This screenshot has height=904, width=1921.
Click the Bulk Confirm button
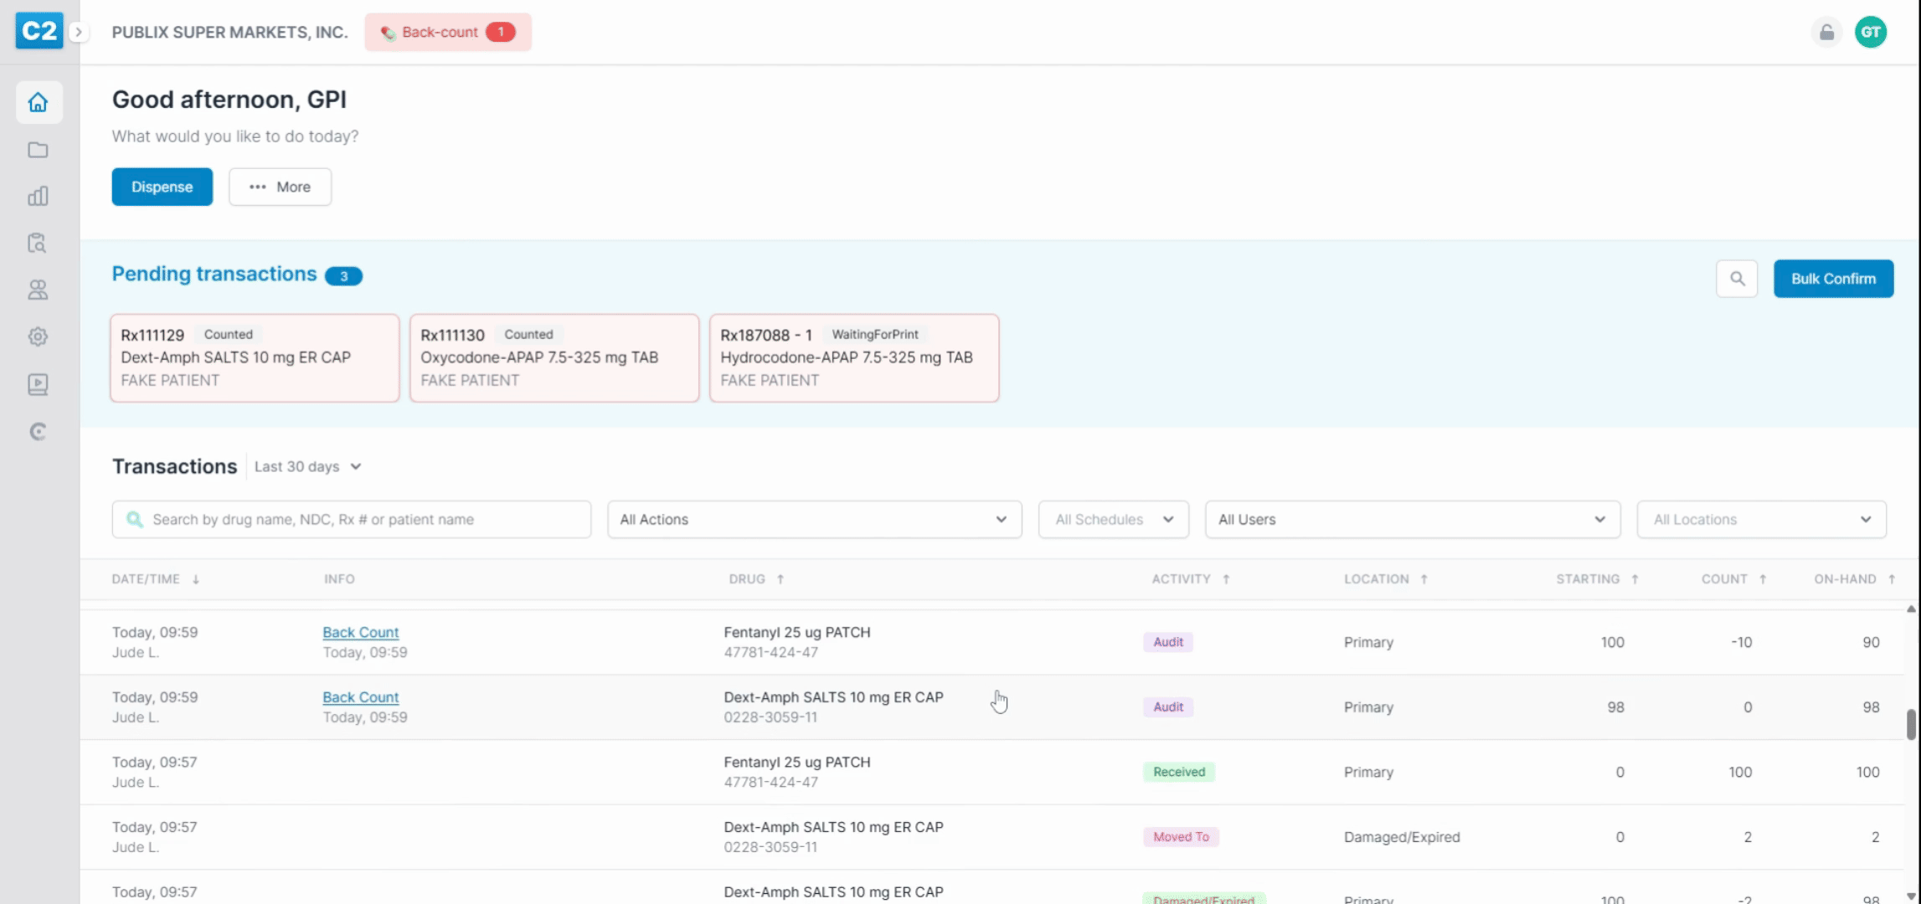pos(1833,279)
